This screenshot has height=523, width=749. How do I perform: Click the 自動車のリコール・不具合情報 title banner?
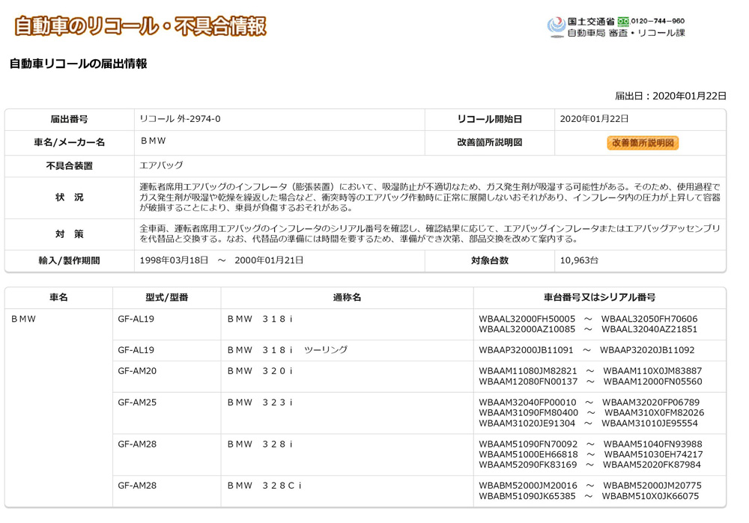coord(141,25)
